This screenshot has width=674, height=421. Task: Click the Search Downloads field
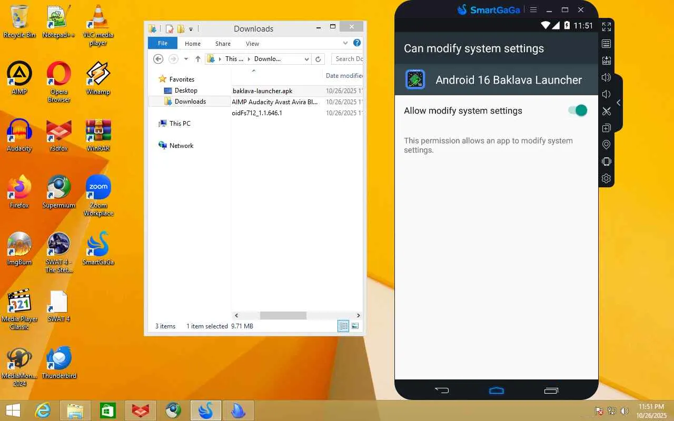click(x=348, y=59)
